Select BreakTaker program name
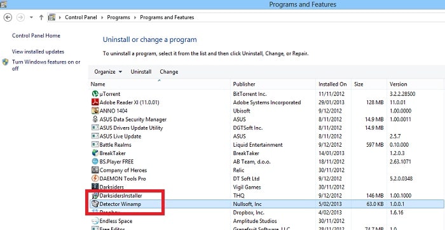This screenshot has height=230, width=445. (x=113, y=153)
